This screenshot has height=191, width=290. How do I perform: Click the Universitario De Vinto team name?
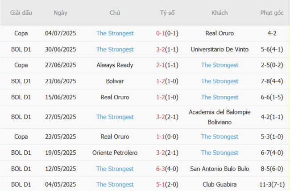(220, 49)
